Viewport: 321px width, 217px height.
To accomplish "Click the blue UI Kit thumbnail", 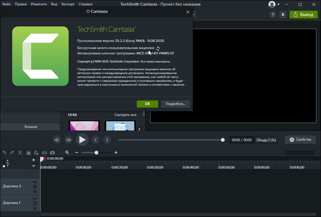I will [120, 125].
